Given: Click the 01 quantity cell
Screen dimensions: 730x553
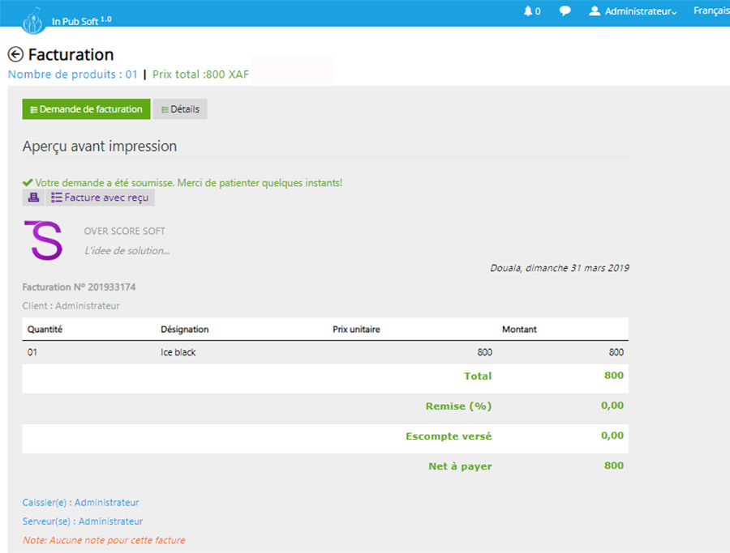Looking at the screenshot, I should [32, 352].
